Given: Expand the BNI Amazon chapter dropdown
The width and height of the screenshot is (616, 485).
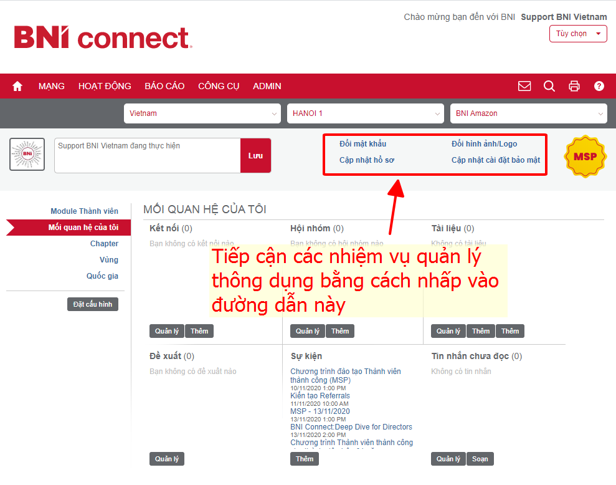Looking at the screenshot, I should coord(528,113).
